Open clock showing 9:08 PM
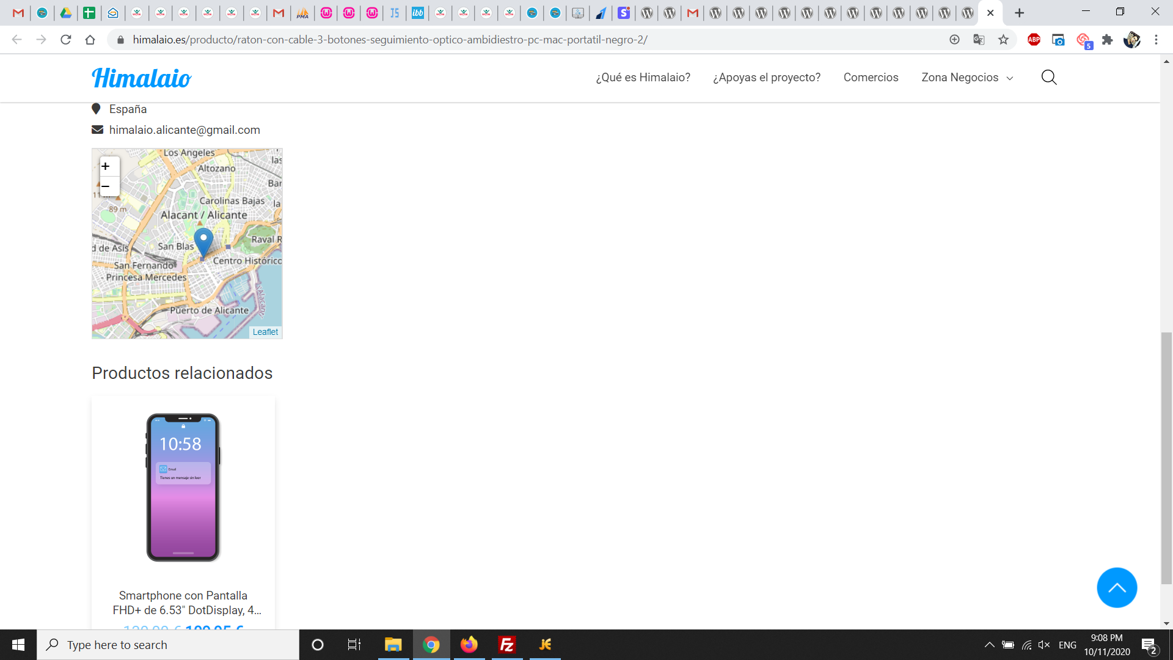The height and width of the screenshot is (660, 1173). (1107, 645)
